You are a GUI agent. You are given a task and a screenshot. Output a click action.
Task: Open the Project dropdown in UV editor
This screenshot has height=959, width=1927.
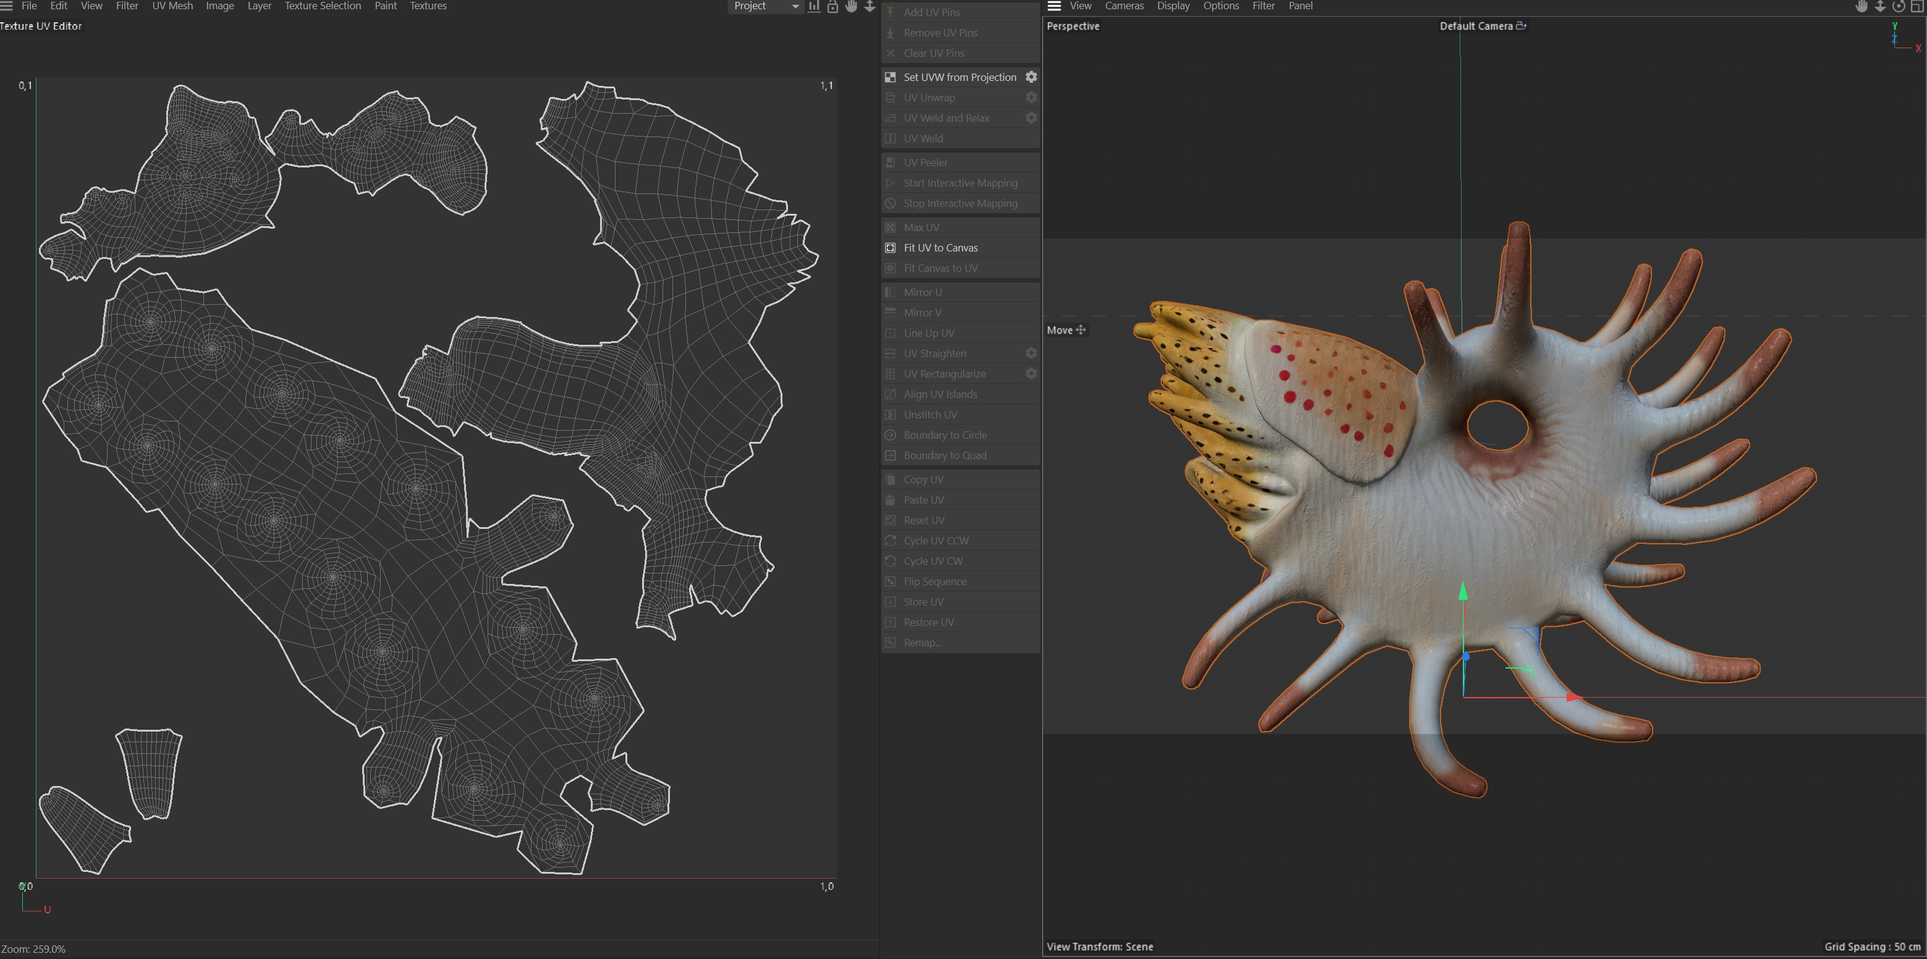(x=764, y=7)
